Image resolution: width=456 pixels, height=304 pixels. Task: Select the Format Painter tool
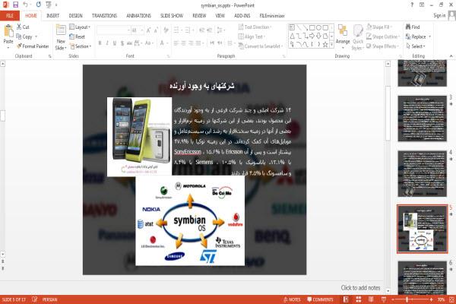click(x=33, y=46)
